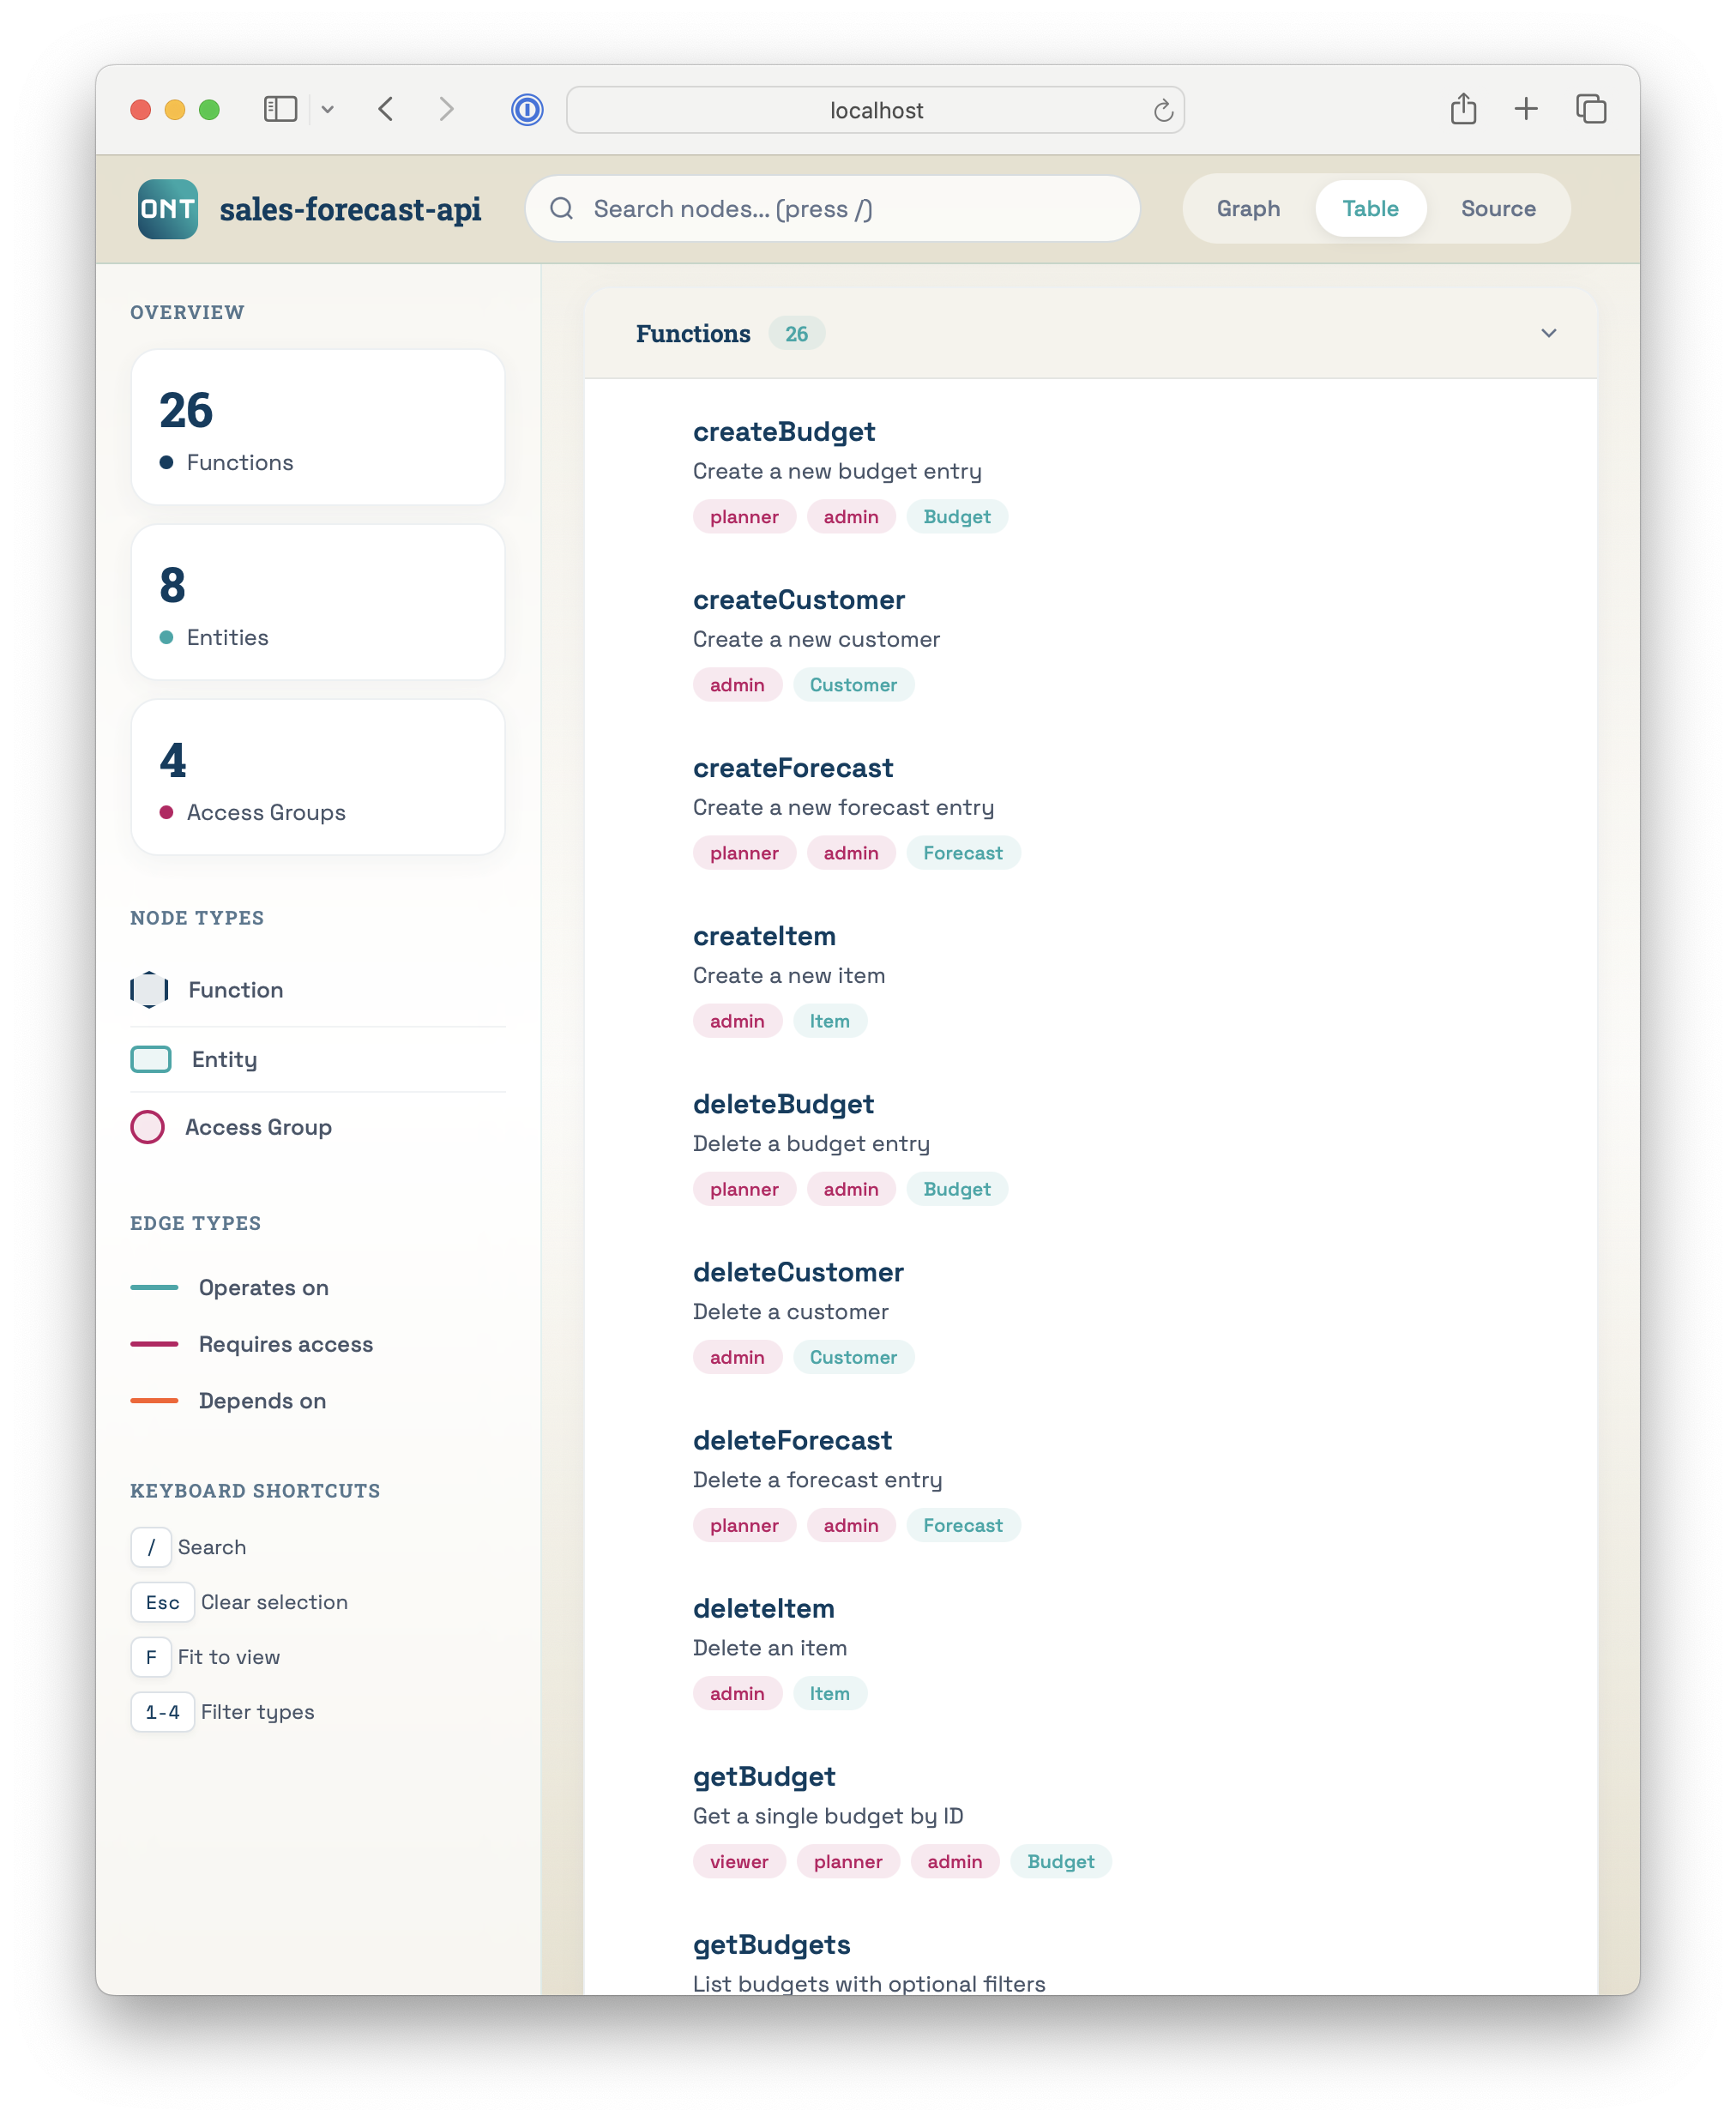Select the Access Group node type icon
The image size is (1736, 2122).
pos(148,1127)
